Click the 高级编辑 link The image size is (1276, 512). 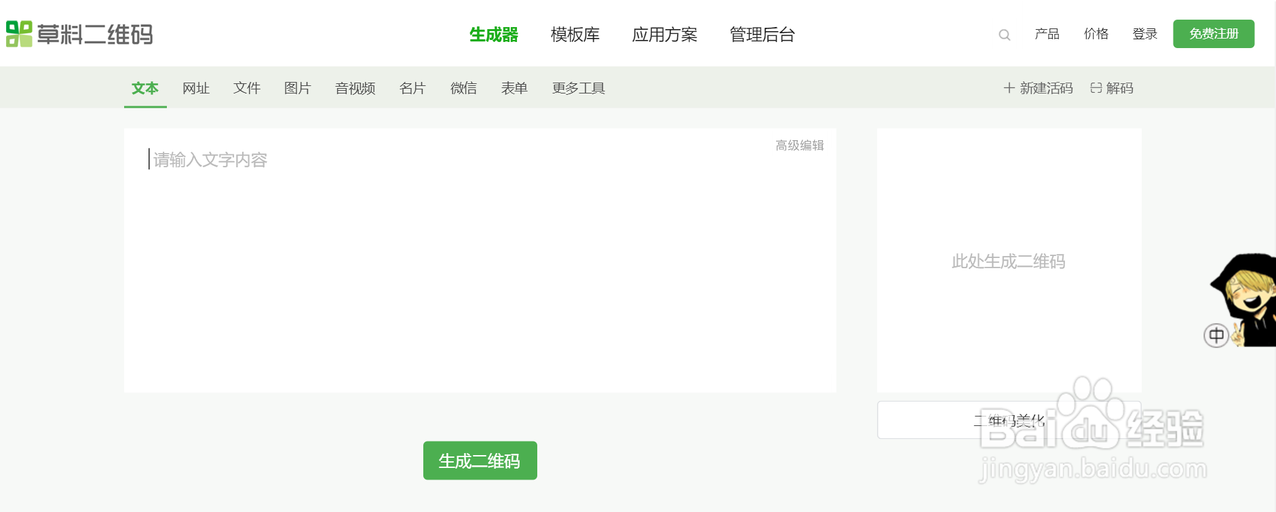(x=800, y=146)
